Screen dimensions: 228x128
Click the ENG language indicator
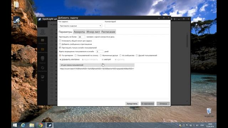pos(202,125)
